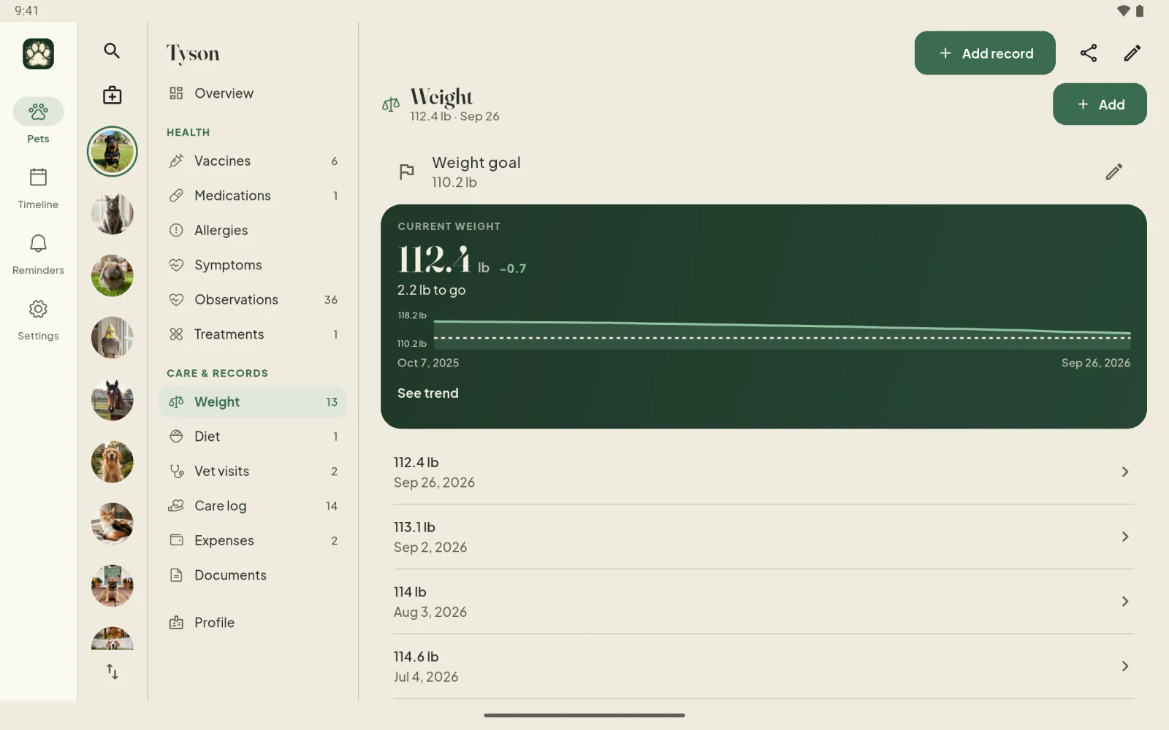The image size is (1169, 730).
Task: Click the medical kit icon
Action: click(112, 95)
